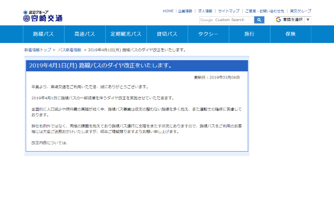Screen dimensions: 334x223
Task: Go to 新着情報トップ breadcrumb
Action: point(38,50)
